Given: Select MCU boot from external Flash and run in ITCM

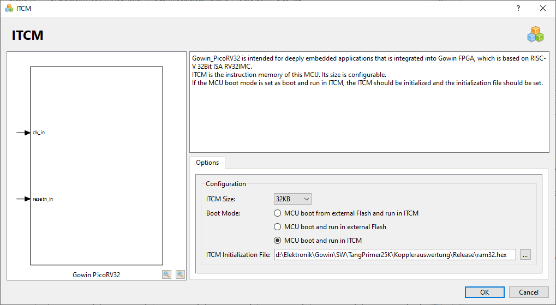Looking at the screenshot, I should click(x=346, y=213).
